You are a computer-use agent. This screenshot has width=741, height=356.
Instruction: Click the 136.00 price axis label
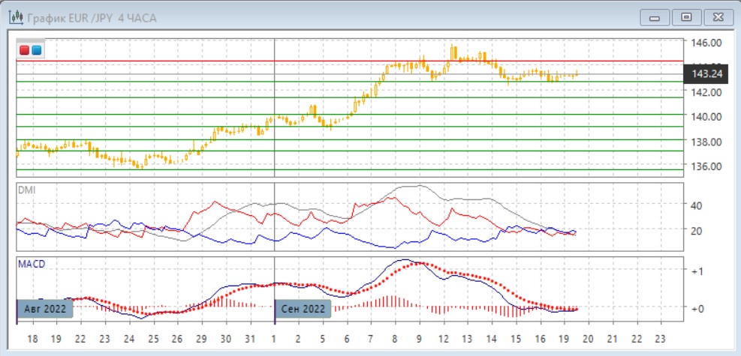pyautogui.click(x=706, y=166)
